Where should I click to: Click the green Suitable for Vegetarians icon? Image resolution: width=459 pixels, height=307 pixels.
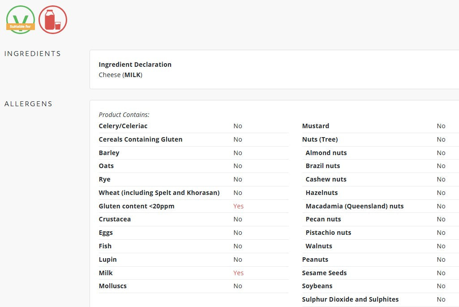21,20
